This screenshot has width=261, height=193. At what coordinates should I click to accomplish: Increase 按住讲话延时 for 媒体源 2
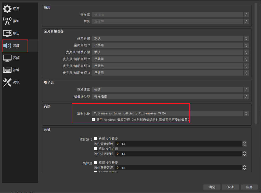244,153
